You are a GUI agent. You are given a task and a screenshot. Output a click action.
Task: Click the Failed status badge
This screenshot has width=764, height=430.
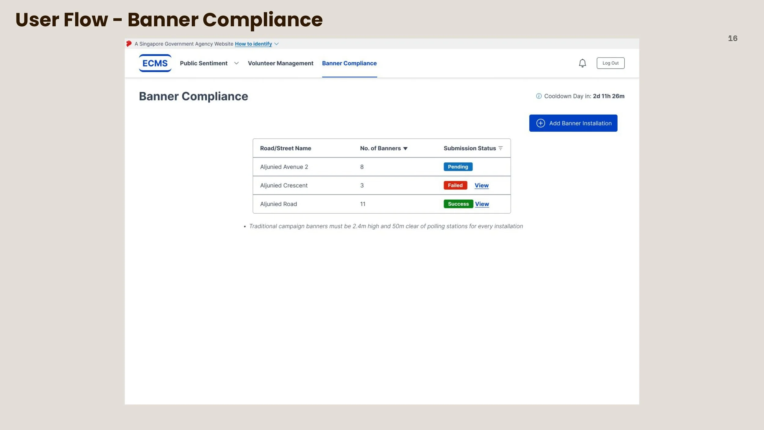tap(455, 185)
